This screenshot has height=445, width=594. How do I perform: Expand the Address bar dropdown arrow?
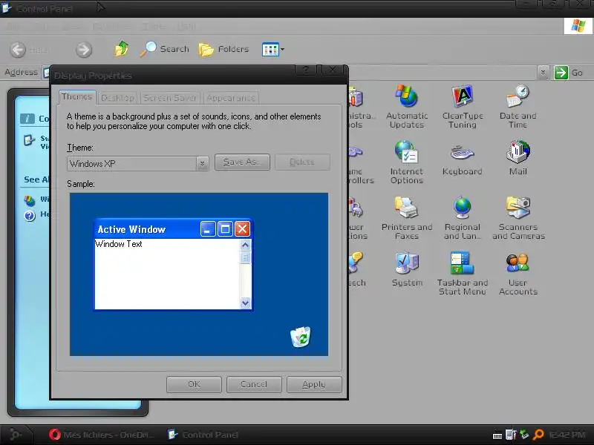point(543,72)
